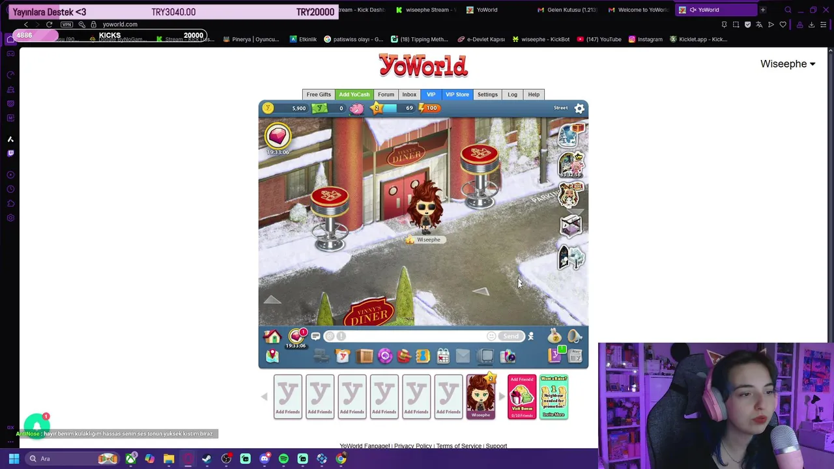Open the Log tab

coord(512,94)
